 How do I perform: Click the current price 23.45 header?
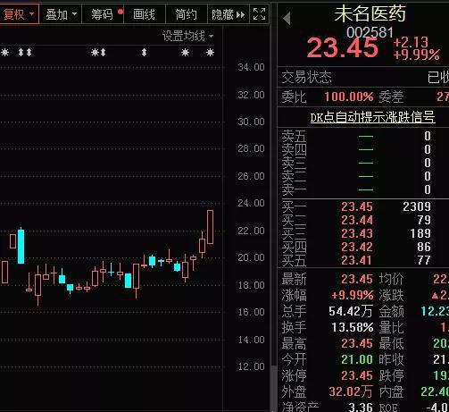[x=342, y=47]
